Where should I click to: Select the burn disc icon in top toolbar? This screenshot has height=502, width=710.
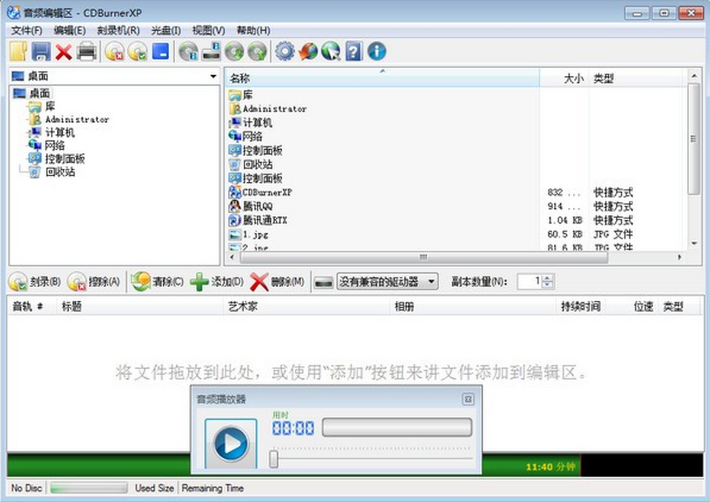[138, 52]
